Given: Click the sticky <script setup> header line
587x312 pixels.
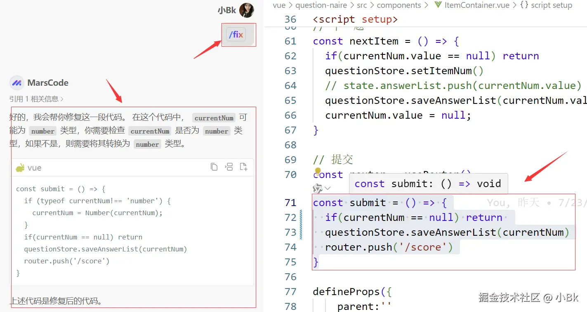Looking at the screenshot, I should (x=355, y=19).
